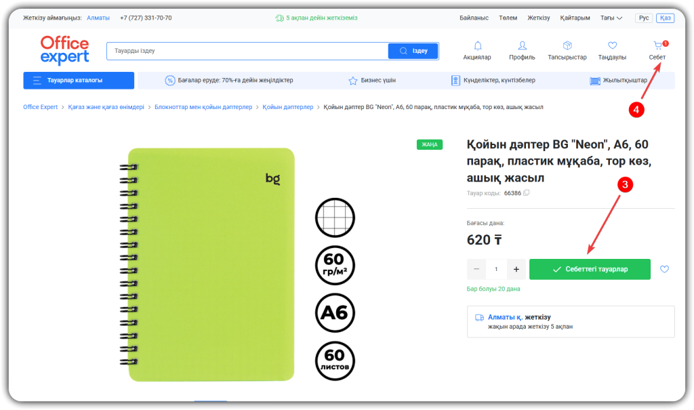The width and height of the screenshot is (694, 410).
Task: Open Байланыс menu link
Action: point(474,18)
